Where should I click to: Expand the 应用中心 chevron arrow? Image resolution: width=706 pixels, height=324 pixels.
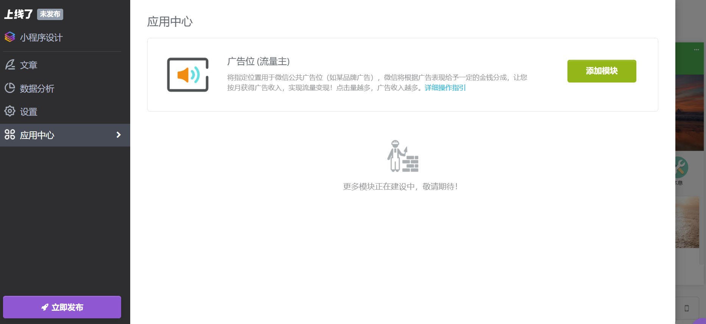pyautogui.click(x=118, y=135)
